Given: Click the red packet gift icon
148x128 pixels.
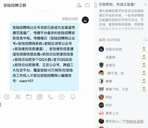Looking at the screenshot, I should (40, 97).
